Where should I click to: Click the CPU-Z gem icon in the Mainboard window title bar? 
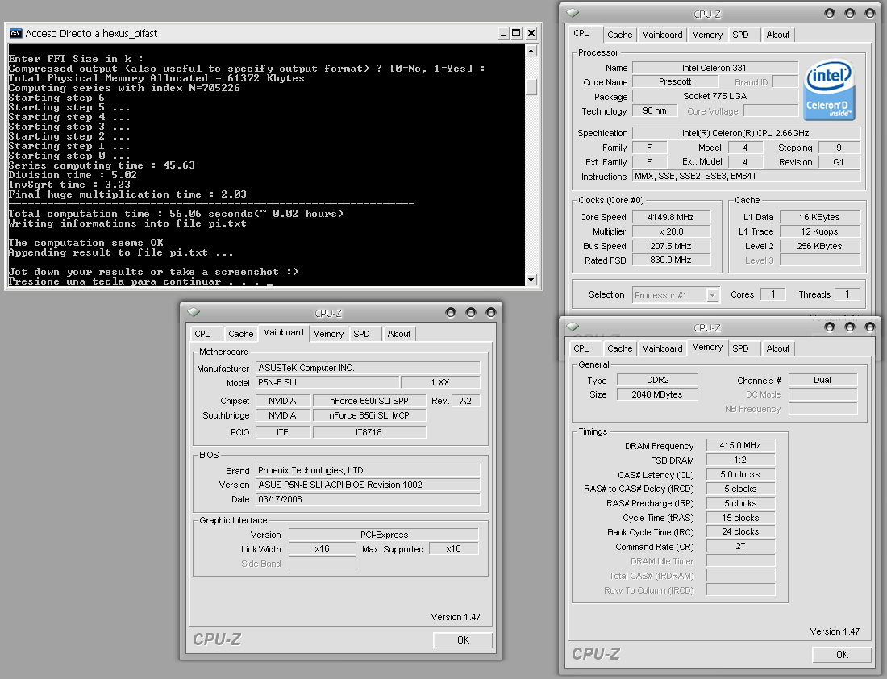click(194, 312)
